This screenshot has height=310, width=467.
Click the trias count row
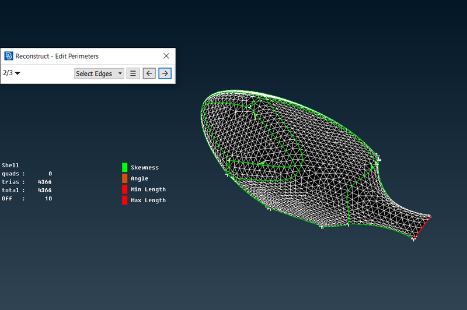point(27,182)
